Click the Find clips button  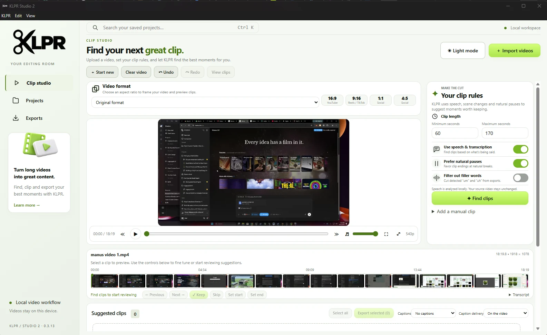coord(480,198)
